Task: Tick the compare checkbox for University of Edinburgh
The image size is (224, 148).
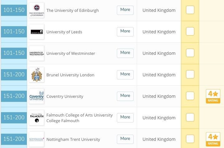Action: (x=190, y=10)
